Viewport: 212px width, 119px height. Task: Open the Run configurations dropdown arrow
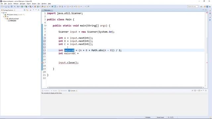click(24, 7)
